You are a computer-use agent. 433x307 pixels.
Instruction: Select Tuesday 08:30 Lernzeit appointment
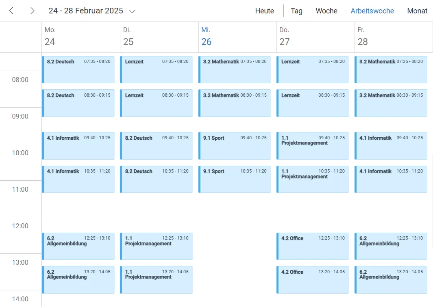tap(157, 103)
